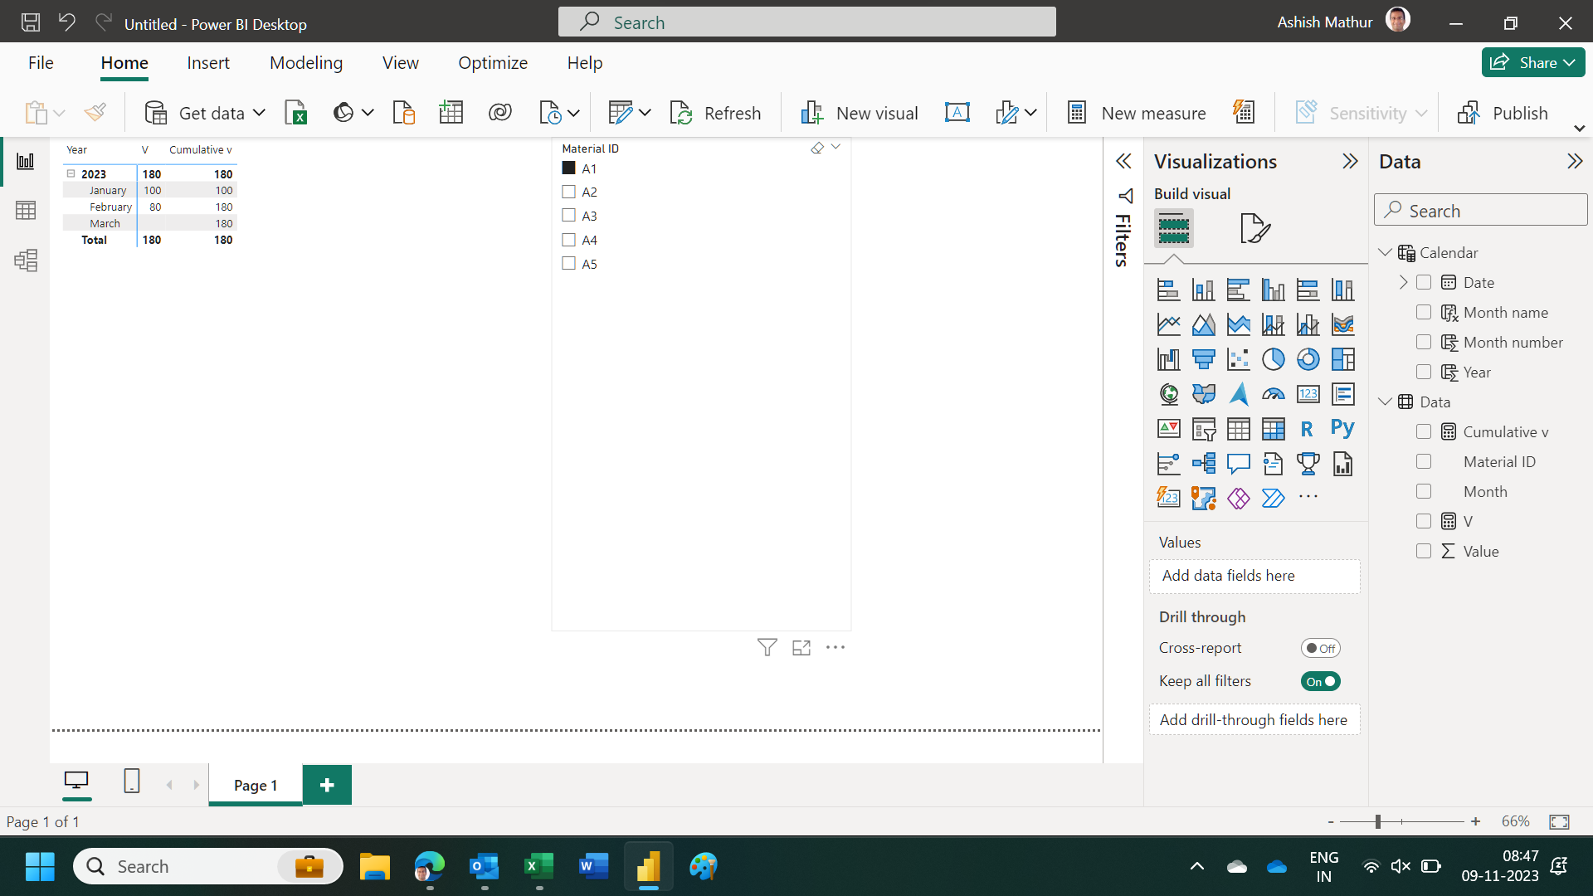
Task: Turn off Keep all filters toggle
Action: point(1320,681)
